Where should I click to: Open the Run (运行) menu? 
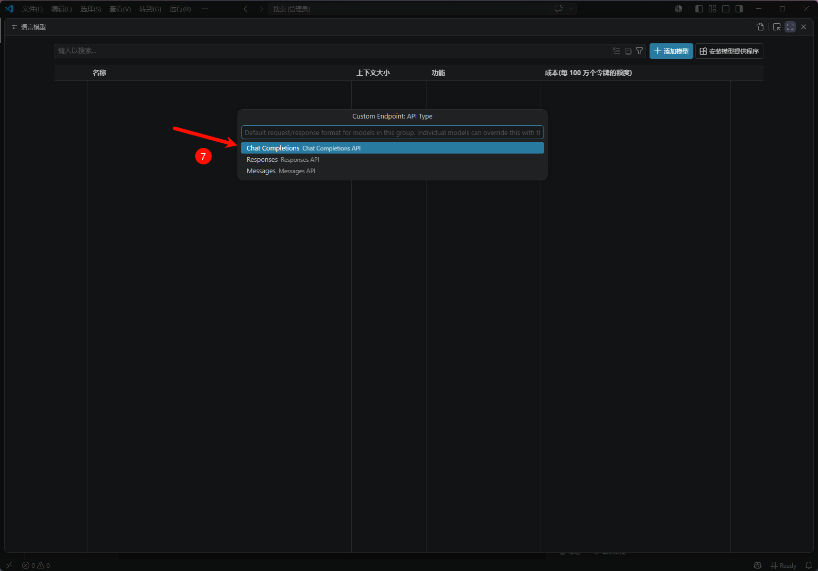click(x=180, y=9)
